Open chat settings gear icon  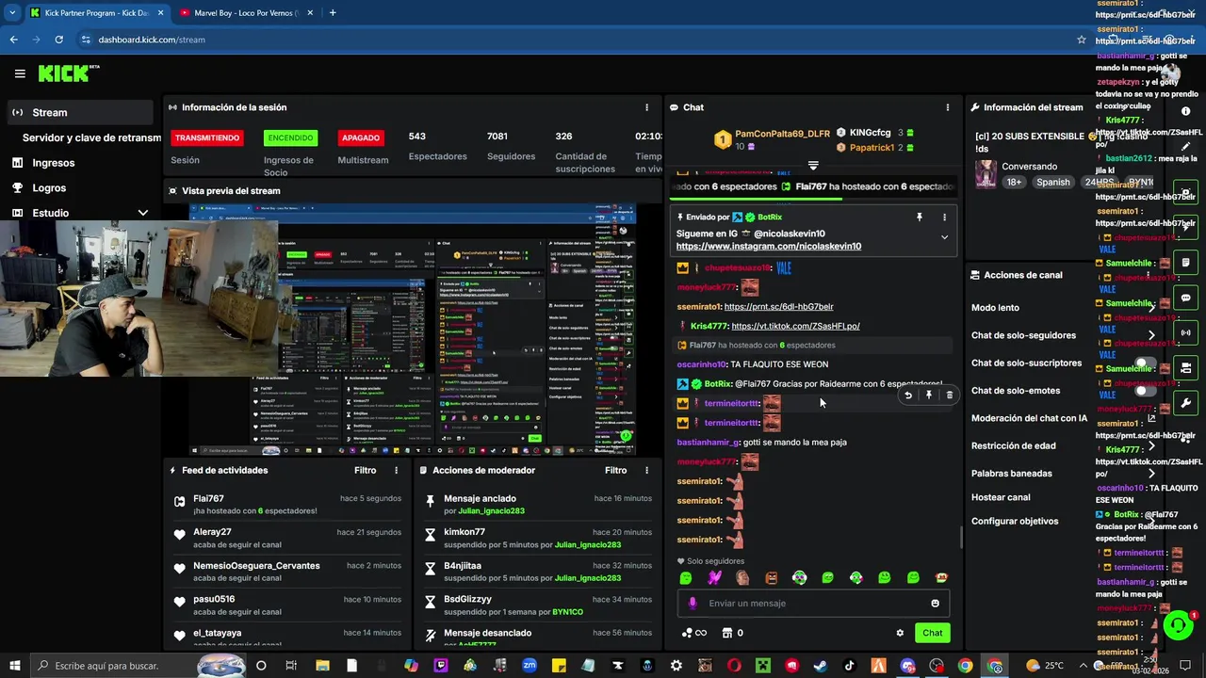(x=900, y=633)
